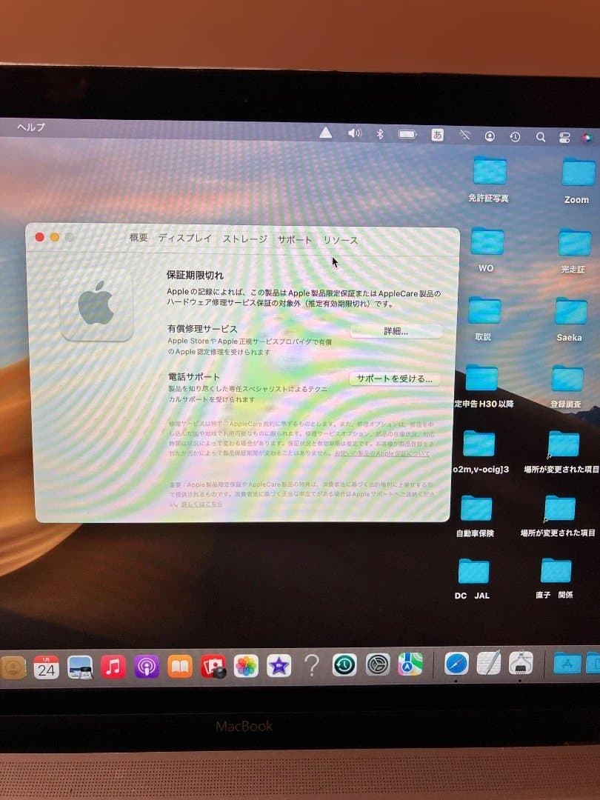Screen dimensions: 600x800
Task: Open Podcasts from the Dock
Action: pyautogui.click(x=147, y=667)
